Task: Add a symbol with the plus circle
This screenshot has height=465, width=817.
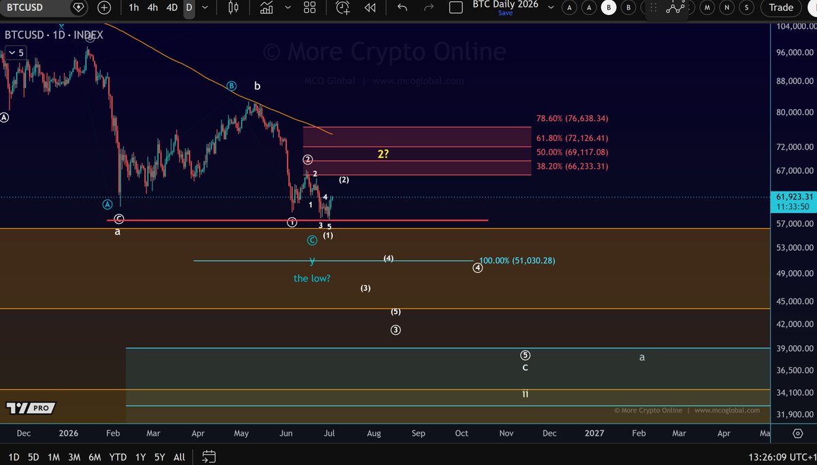Action: tap(103, 7)
